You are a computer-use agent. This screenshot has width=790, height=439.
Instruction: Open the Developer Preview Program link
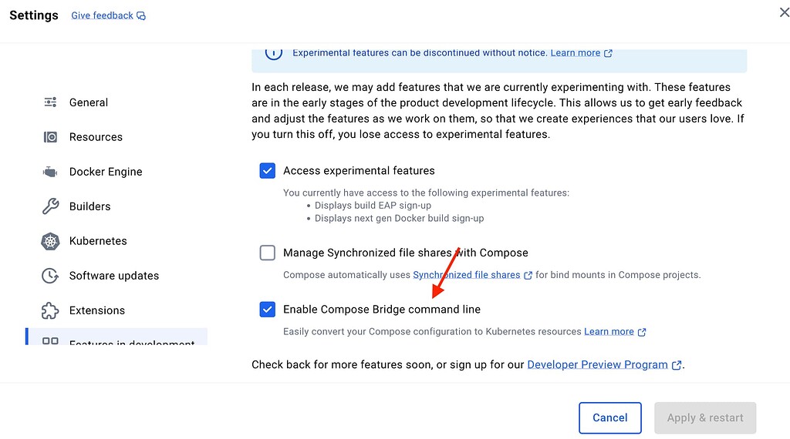click(x=597, y=364)
